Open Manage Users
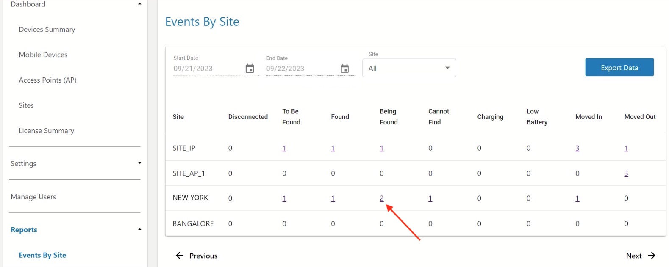Image resolution: width=669 pixels, height=267 pixels. tap(33, 197)
